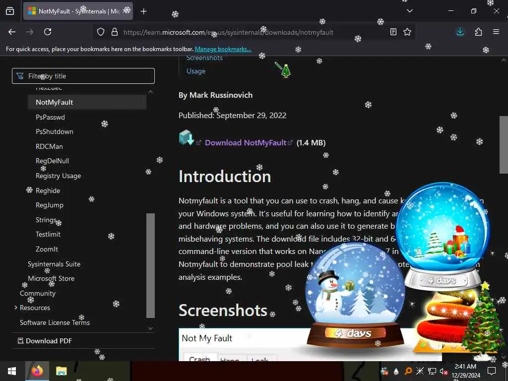508x381 pixels.
Task: Expand the Resources chevron in sidebar
Action: coord(15,308)
